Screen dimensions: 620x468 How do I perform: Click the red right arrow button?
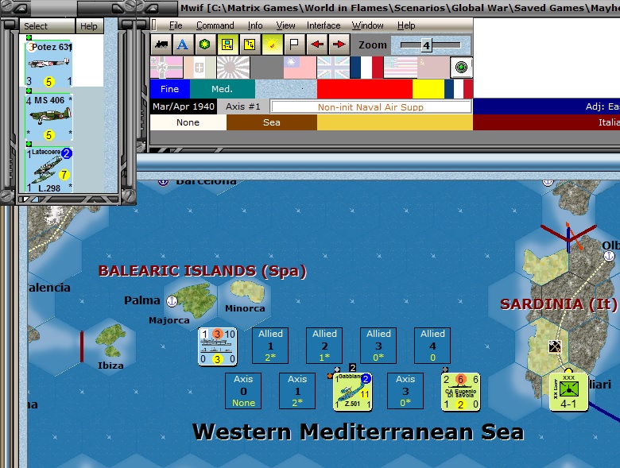tap(339, 44)
